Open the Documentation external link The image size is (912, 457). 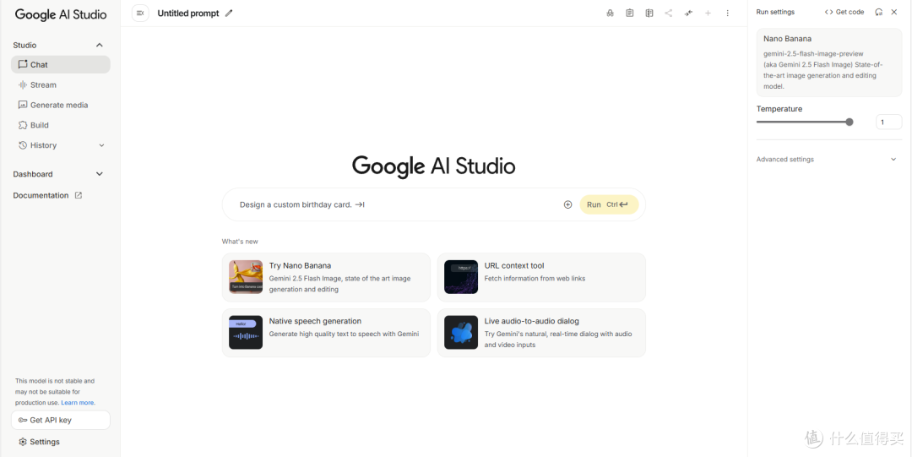(47, 196)
